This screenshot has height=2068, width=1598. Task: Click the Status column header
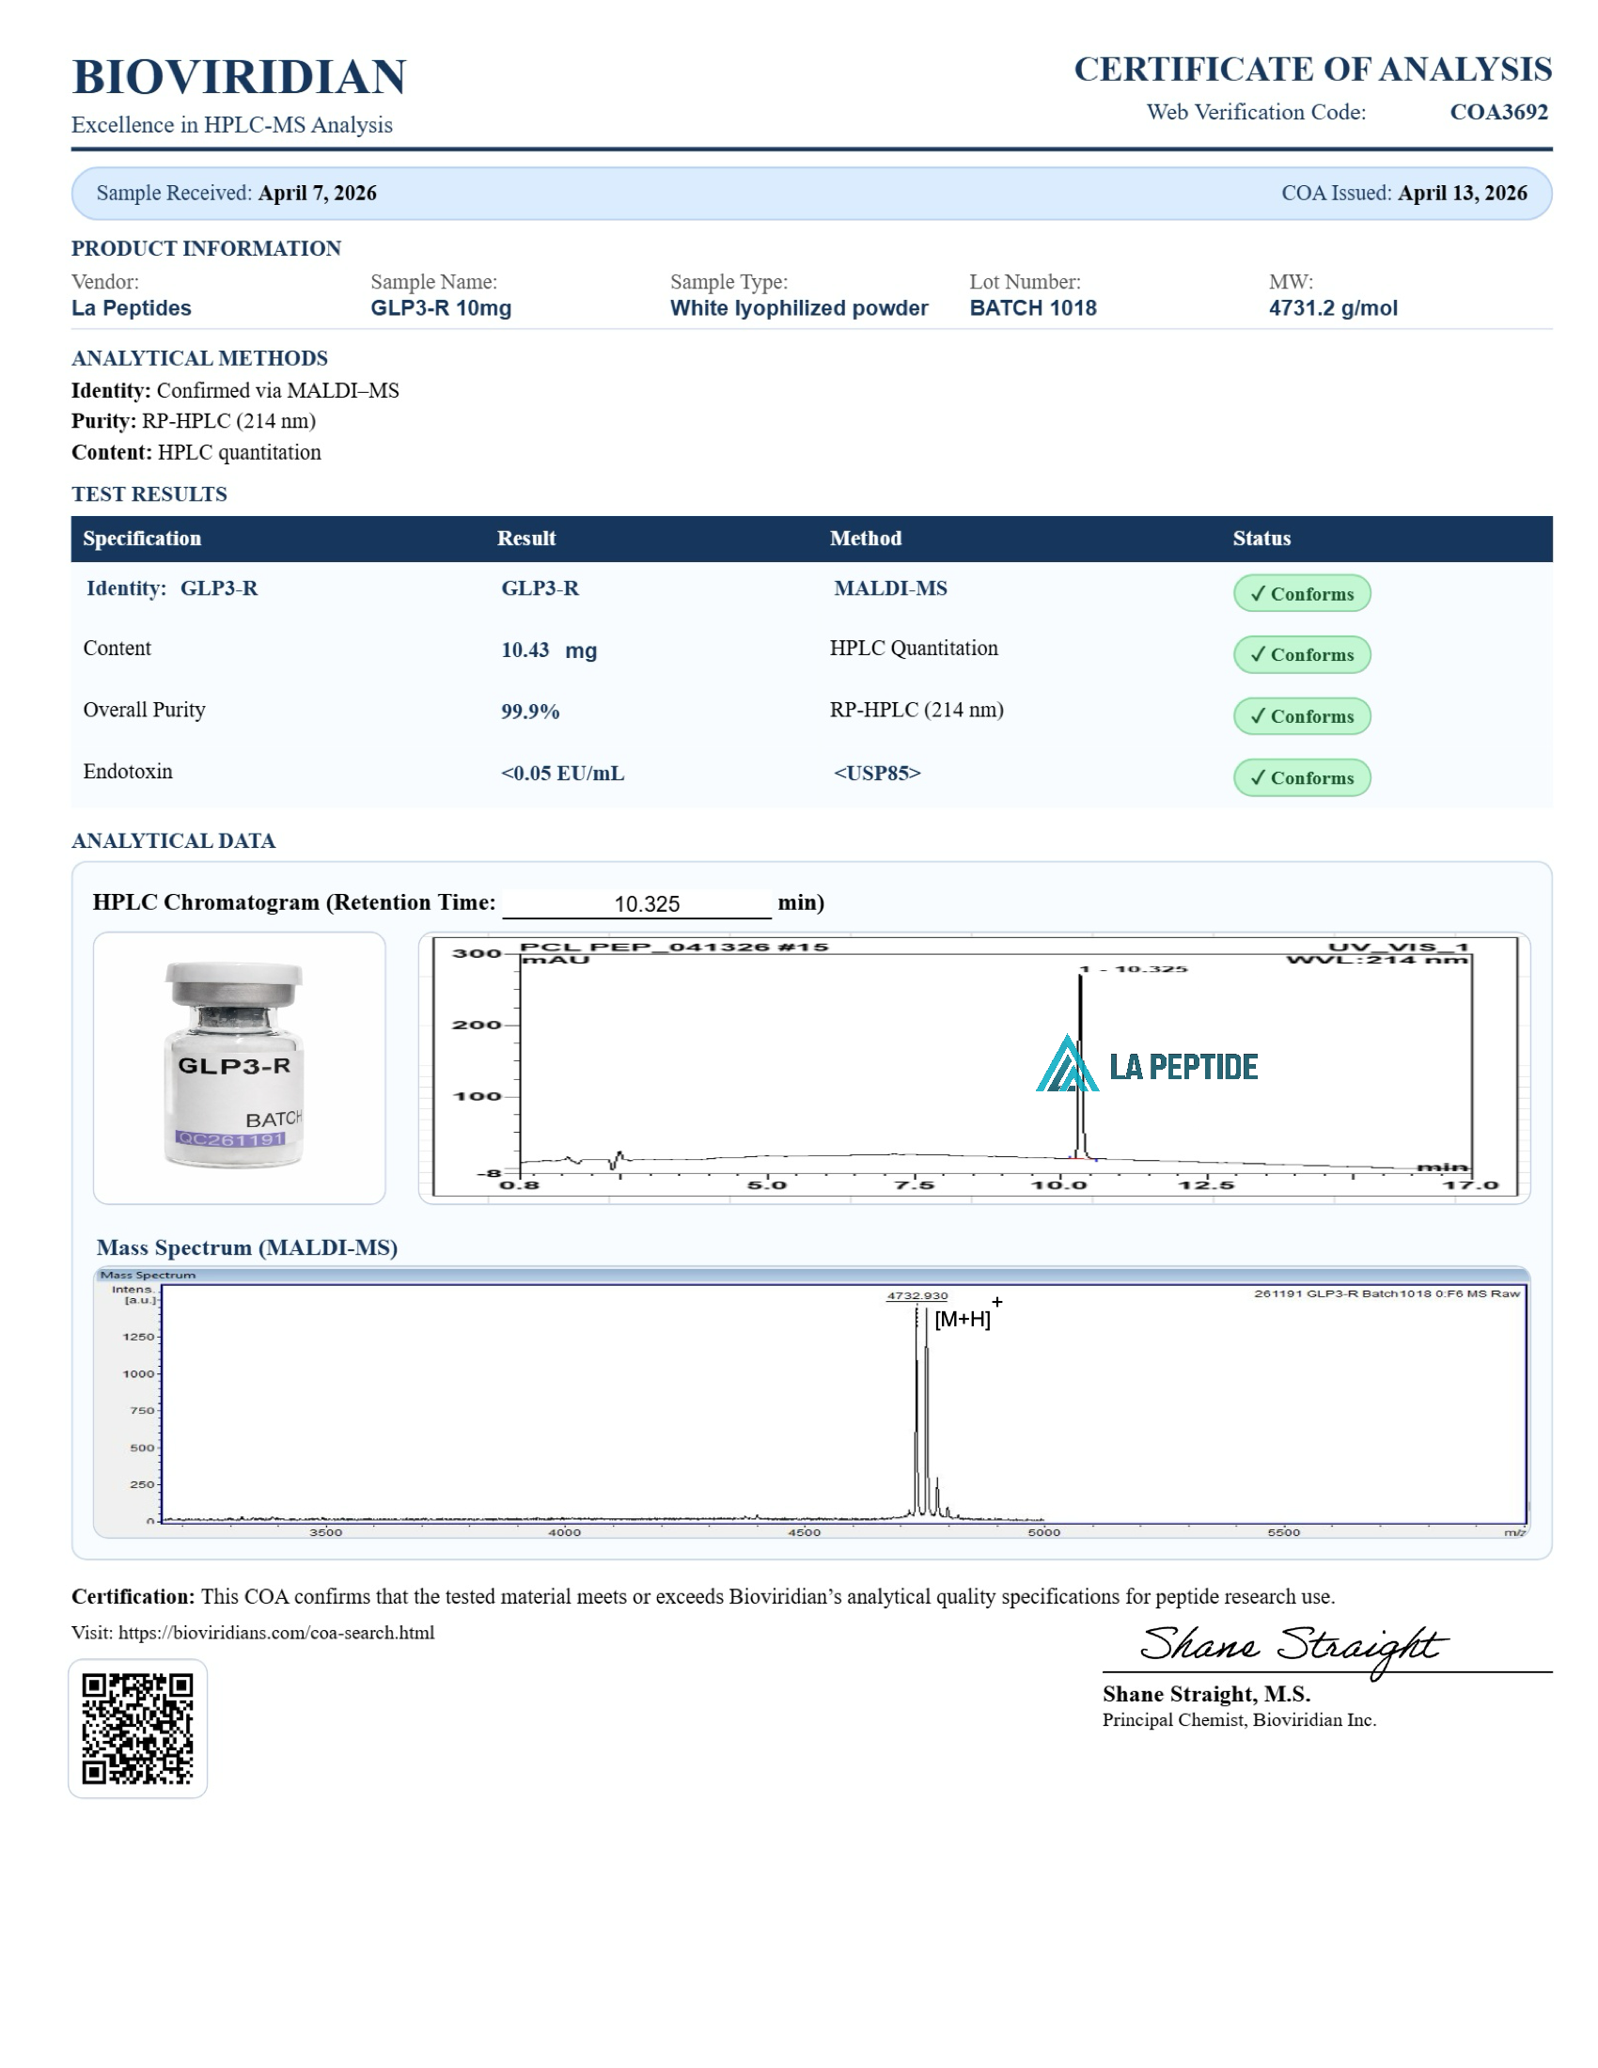(x=1261, y=539)
